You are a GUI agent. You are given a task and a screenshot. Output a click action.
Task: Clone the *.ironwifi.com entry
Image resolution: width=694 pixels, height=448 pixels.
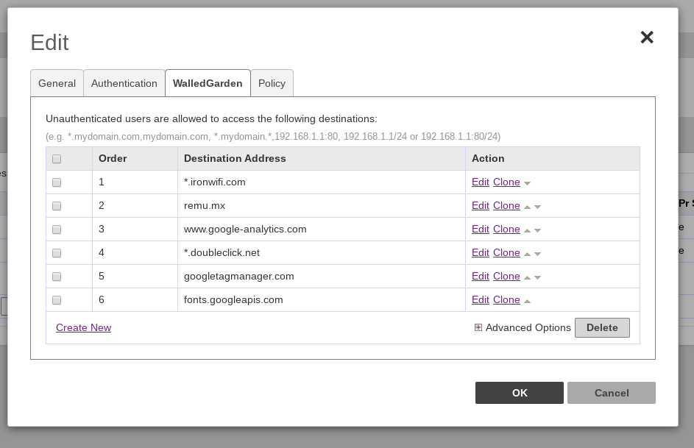[x=506, y=182]
